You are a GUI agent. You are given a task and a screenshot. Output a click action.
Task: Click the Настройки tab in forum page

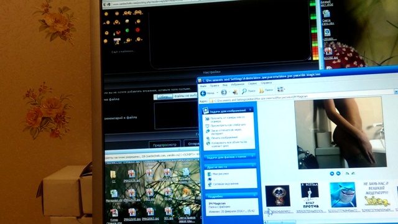point(211,72)
